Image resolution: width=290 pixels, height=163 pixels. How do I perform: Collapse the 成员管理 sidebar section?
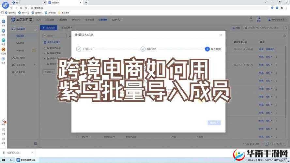[35, 29]
